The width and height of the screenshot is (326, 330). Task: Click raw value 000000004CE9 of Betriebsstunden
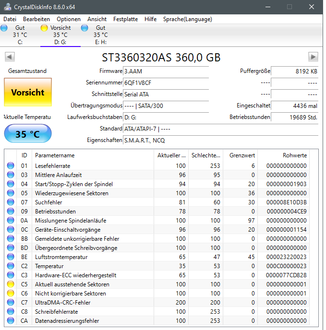pos(287,212)
